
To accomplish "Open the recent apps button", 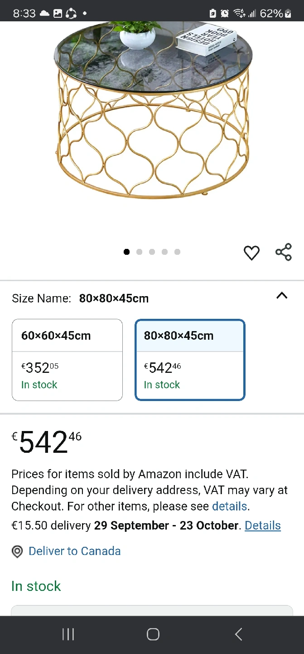I will 68,634.
